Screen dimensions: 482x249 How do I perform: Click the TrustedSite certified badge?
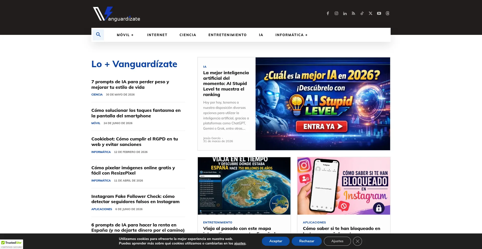tap(12, 244)
